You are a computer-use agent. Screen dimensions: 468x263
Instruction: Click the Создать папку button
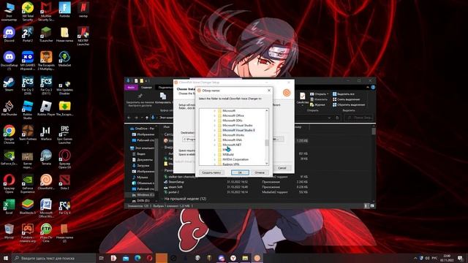pyautogui.click(x=211, y=172)
